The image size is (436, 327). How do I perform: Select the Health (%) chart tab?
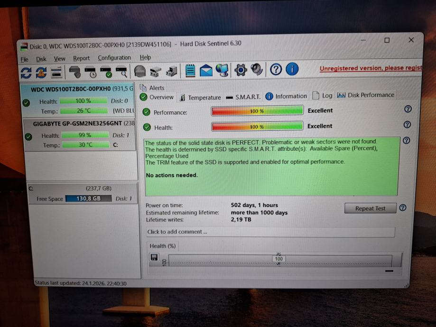[x=163, y=246]
